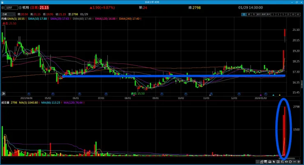This screenshot has width=304, height=165.
Task: Select the 30-minute interval button
Action: [293, 14]
